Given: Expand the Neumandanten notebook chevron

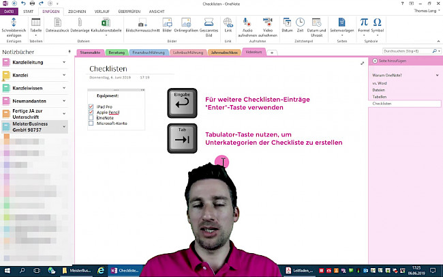Looking at the screenshot, I should (x=64, y=100).
